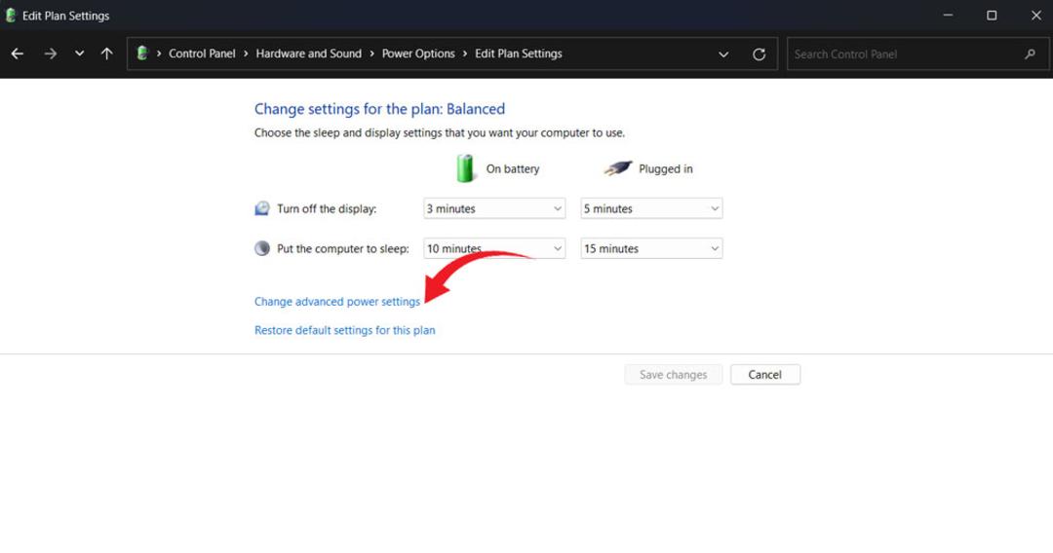Open Change advanced power settings link

(337, 302)
